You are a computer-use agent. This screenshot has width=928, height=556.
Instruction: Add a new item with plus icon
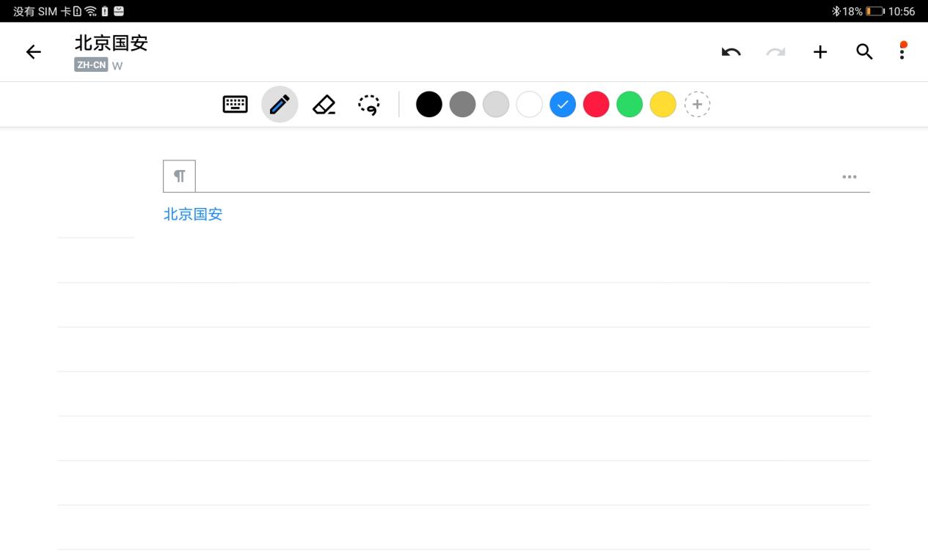point(820,52)
